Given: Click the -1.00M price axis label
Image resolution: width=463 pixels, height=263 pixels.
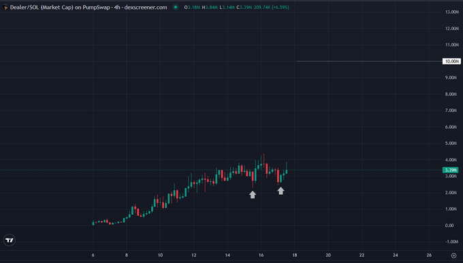Looking at the screenshot, I should coord(452,242).
